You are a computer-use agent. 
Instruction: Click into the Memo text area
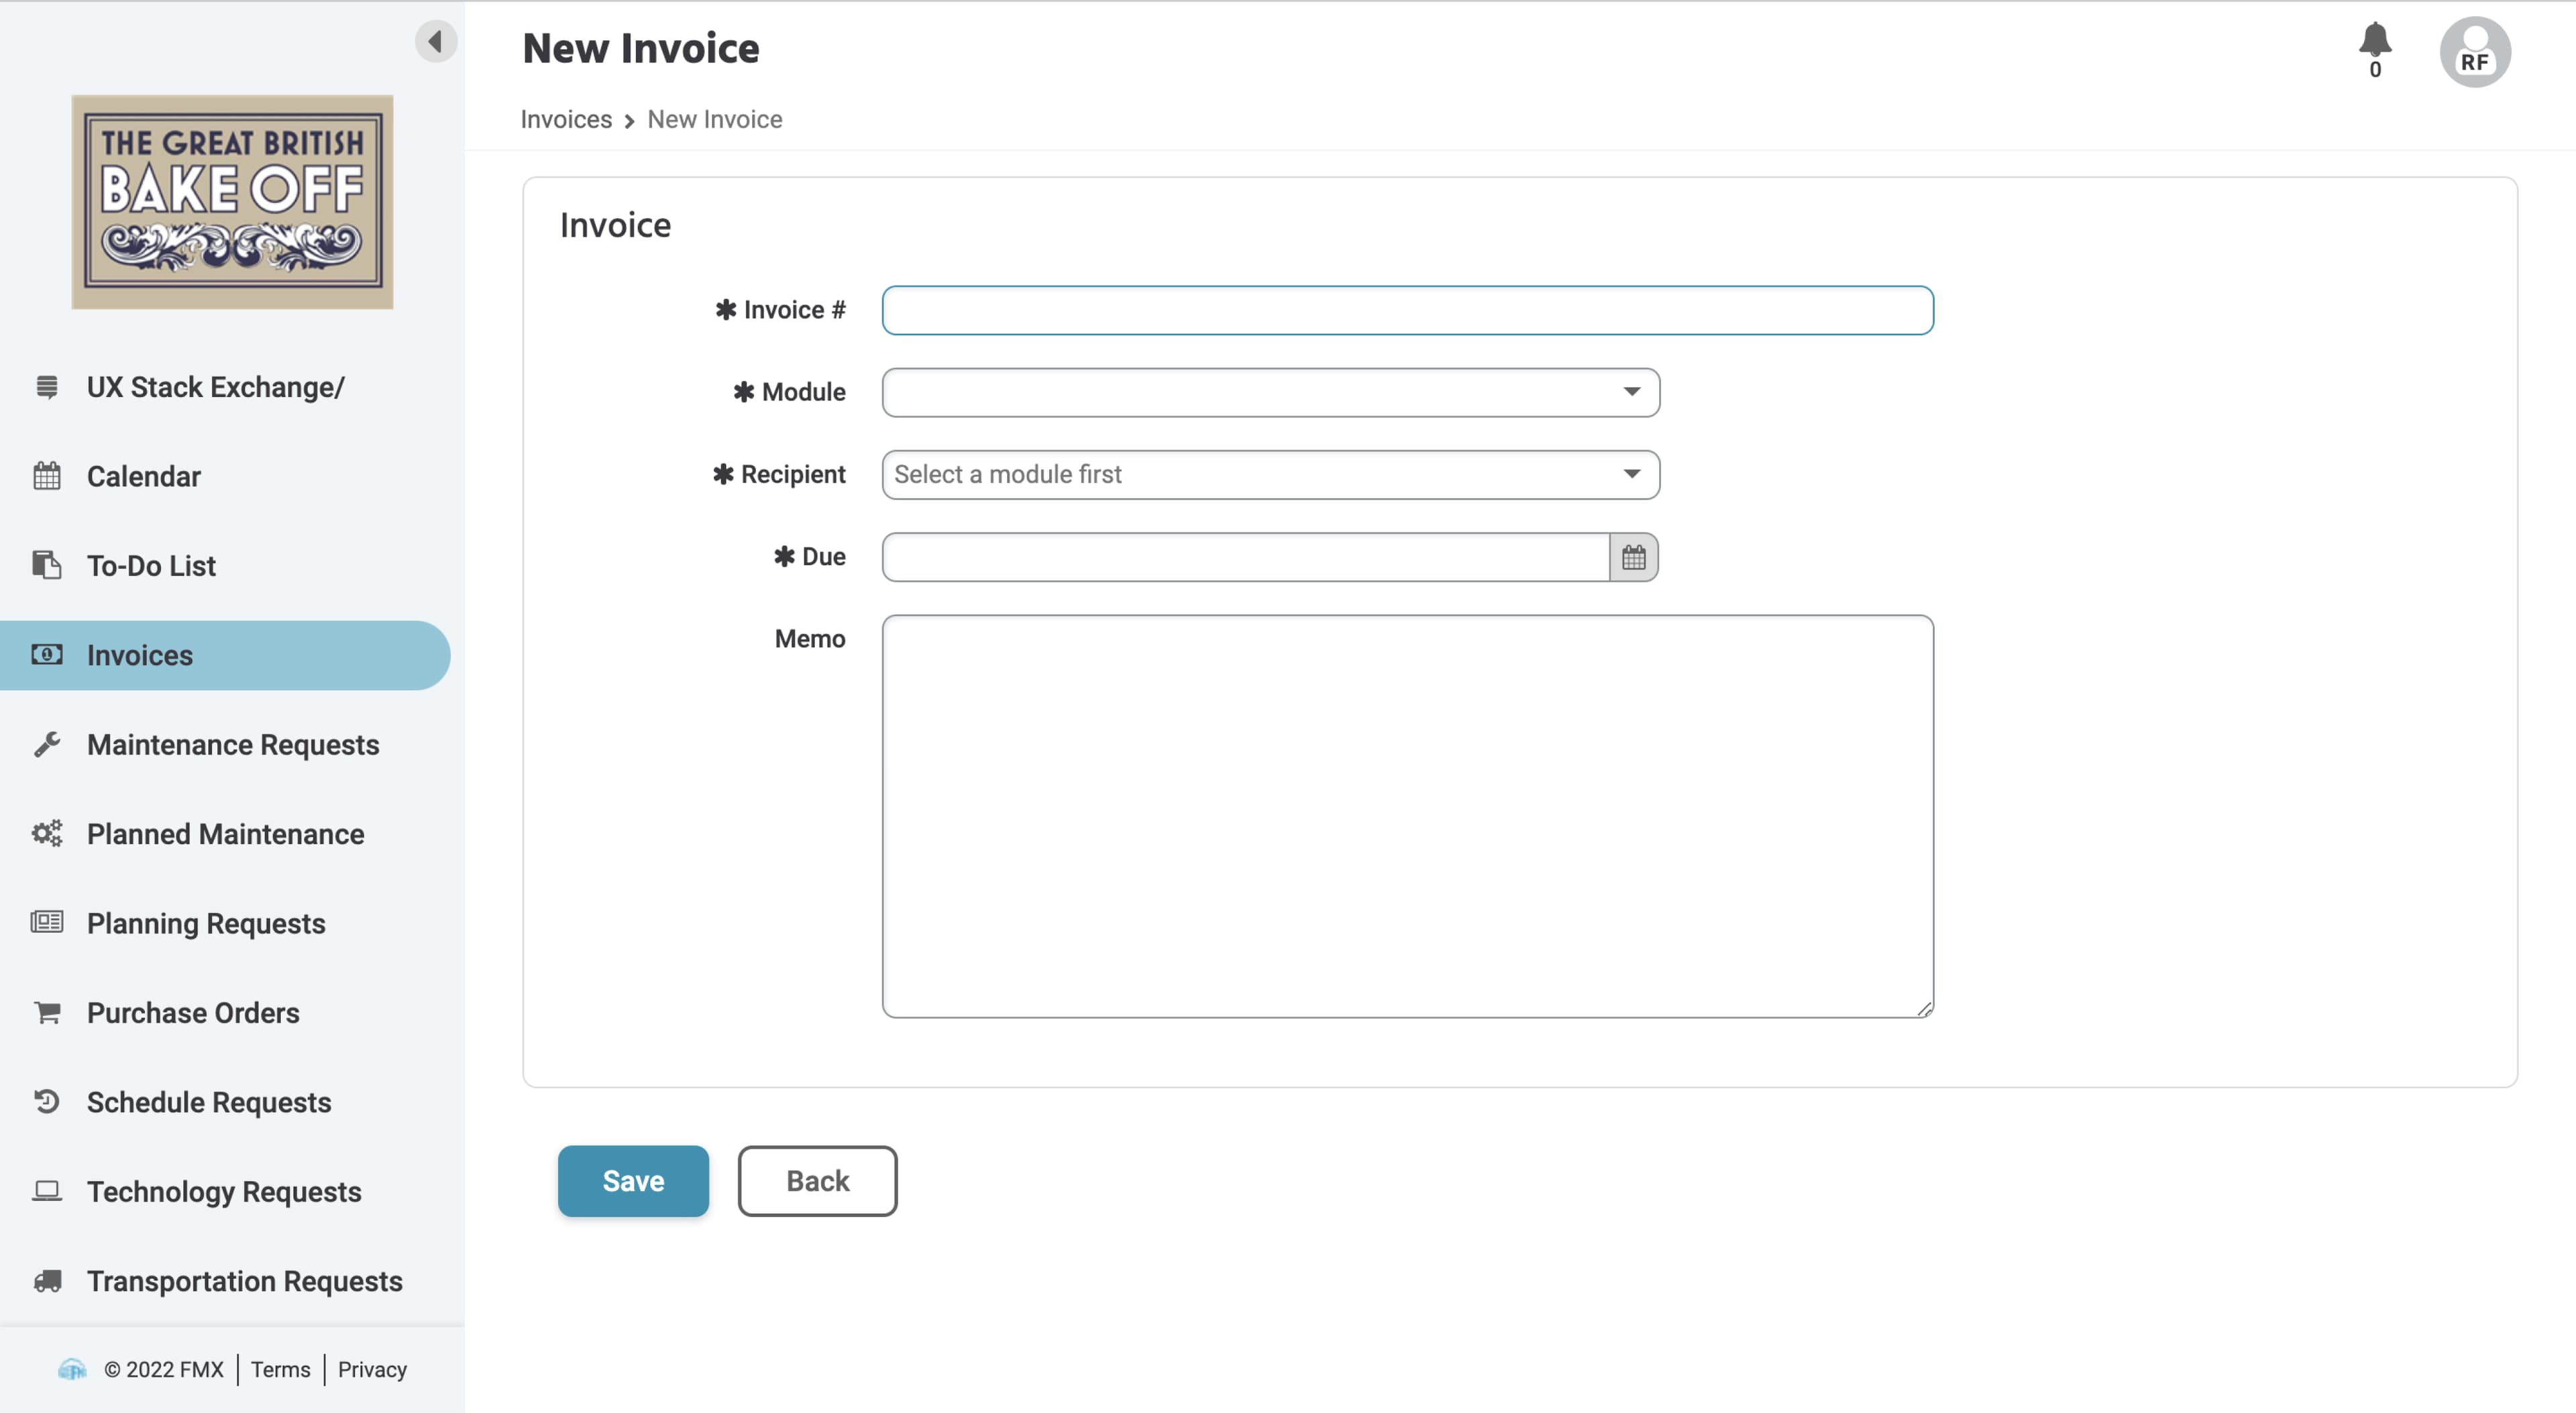pyautogui.click(x=1407, y=816)
